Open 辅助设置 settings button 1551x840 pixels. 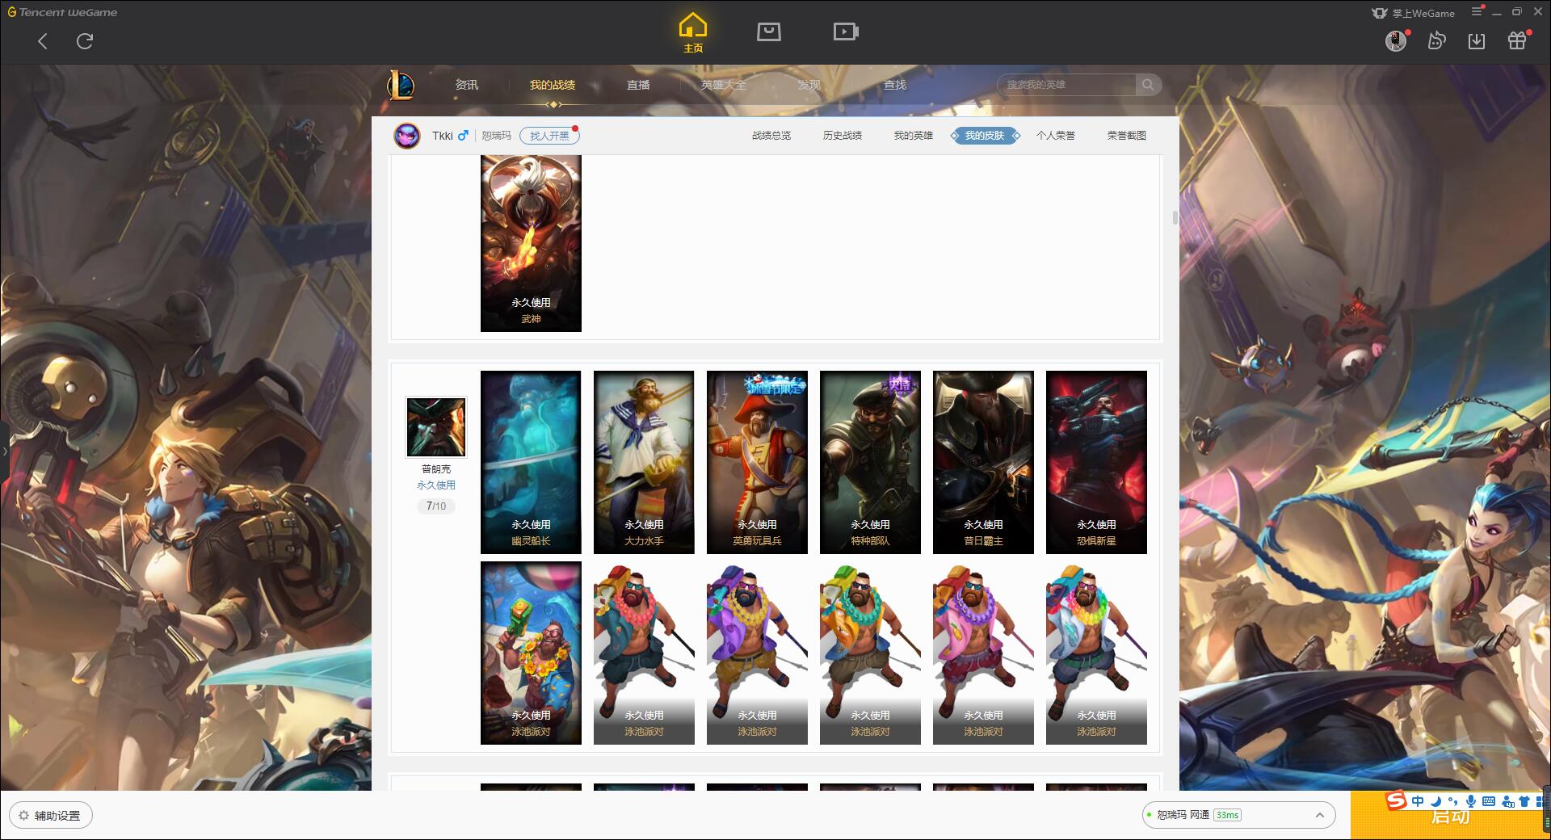51,815
